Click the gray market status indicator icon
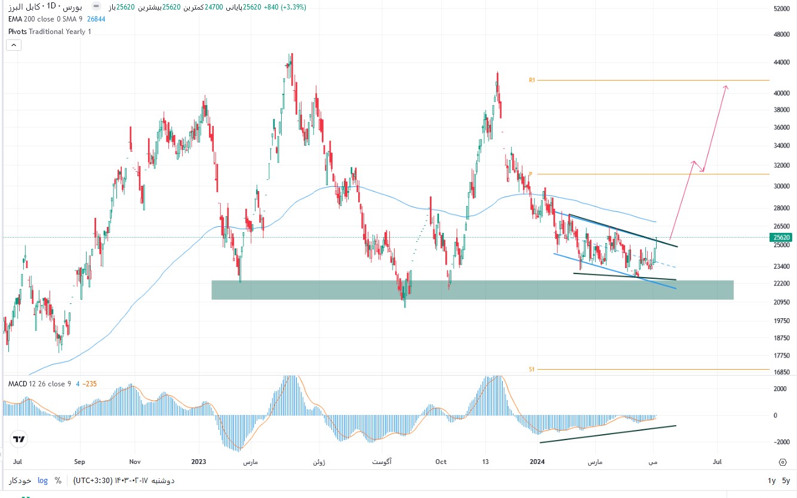Screen dimensions: 797x498 pos(96,7)
